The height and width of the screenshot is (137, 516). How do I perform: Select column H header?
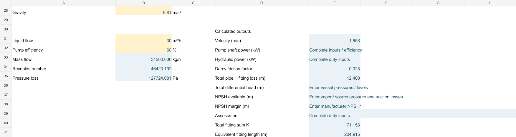(490, 3)
